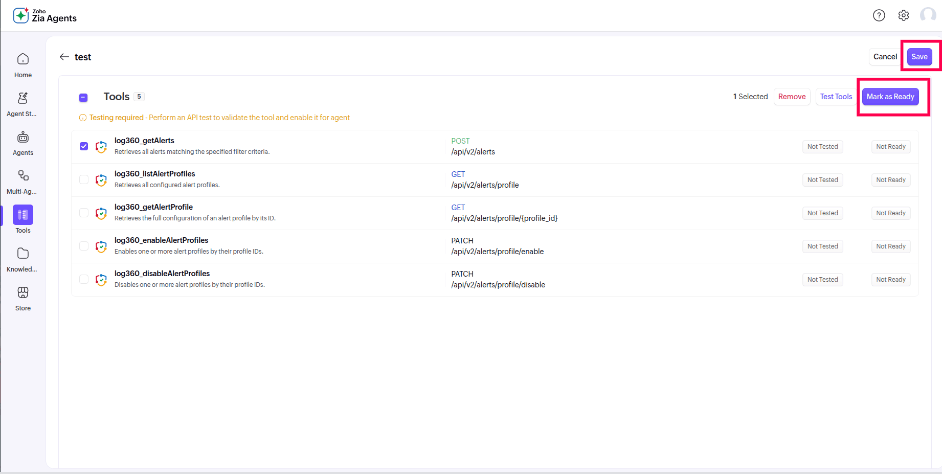Click the 1 Selected label
942x474 pixels.
coord(750,97)
